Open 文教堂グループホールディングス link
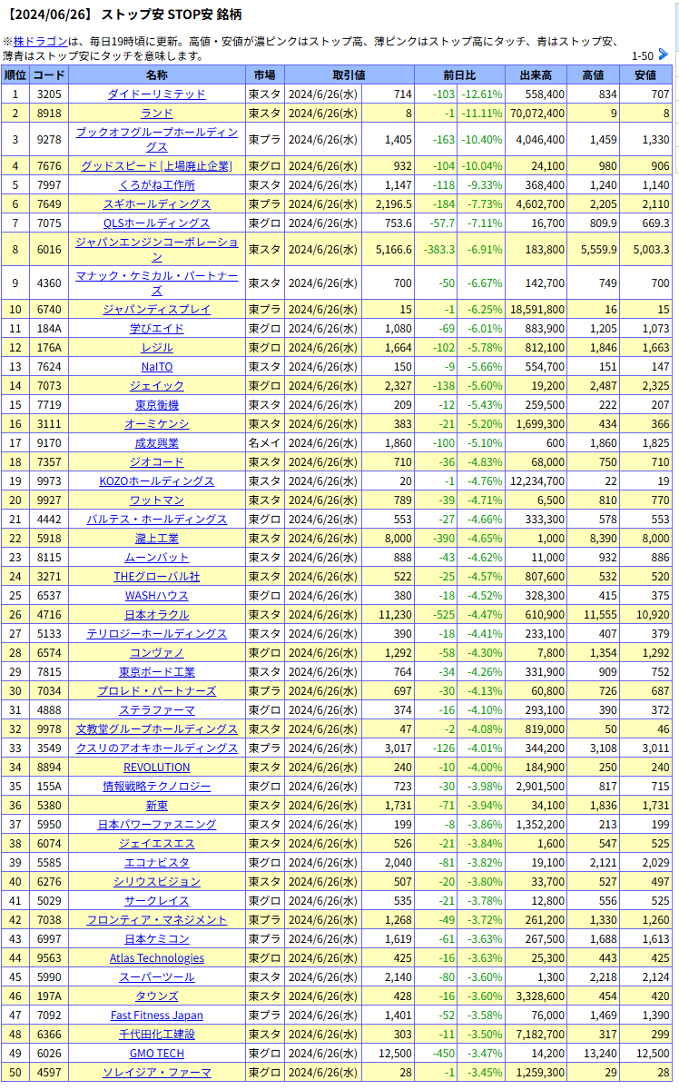 156,728
